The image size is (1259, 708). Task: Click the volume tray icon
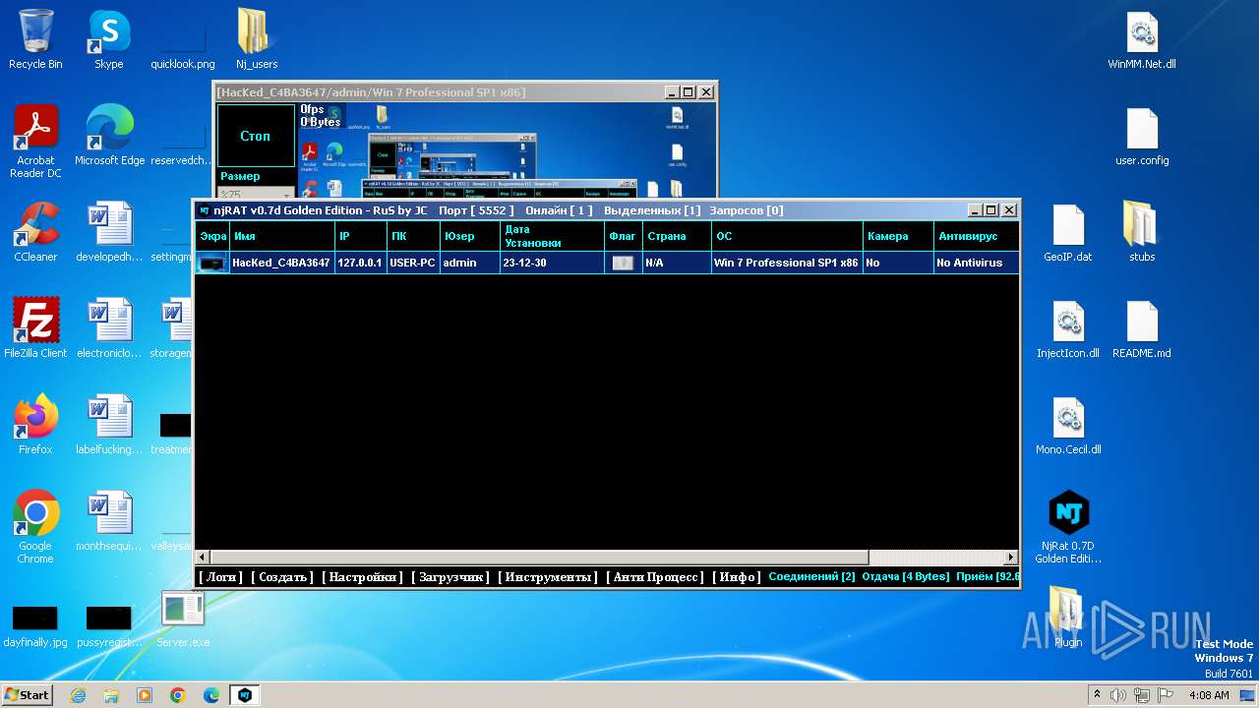(1118, 695)
